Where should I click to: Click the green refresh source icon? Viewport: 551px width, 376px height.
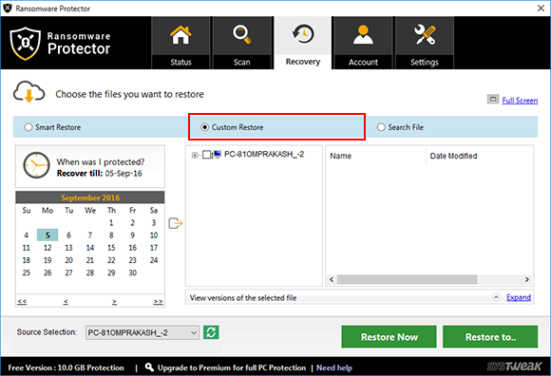211,332
